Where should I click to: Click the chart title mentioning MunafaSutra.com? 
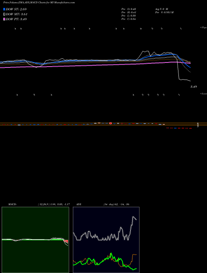[39, 3]
